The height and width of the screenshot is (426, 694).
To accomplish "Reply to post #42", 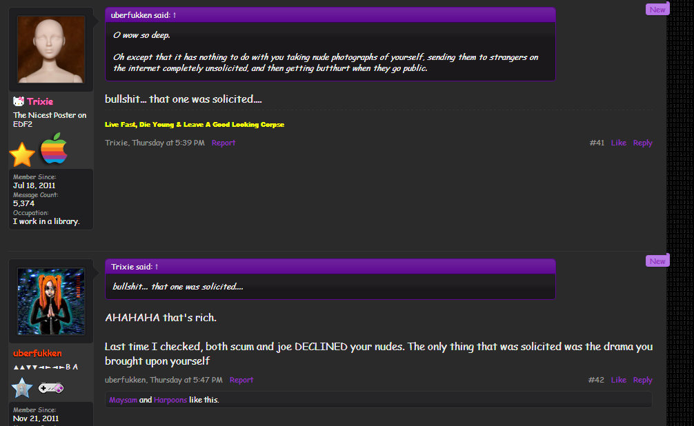I will 642,380.
